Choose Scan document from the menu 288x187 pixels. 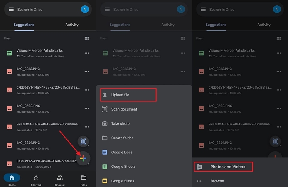point(144,109)
